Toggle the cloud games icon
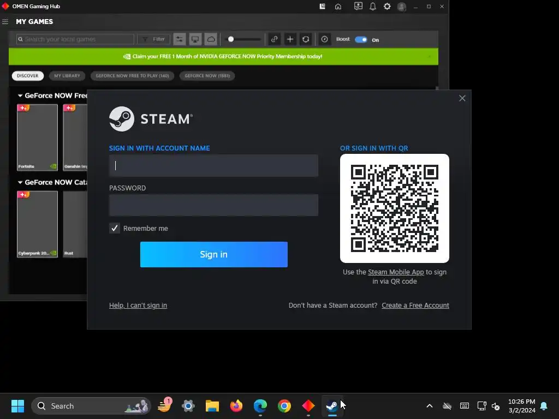 (211, 39)
